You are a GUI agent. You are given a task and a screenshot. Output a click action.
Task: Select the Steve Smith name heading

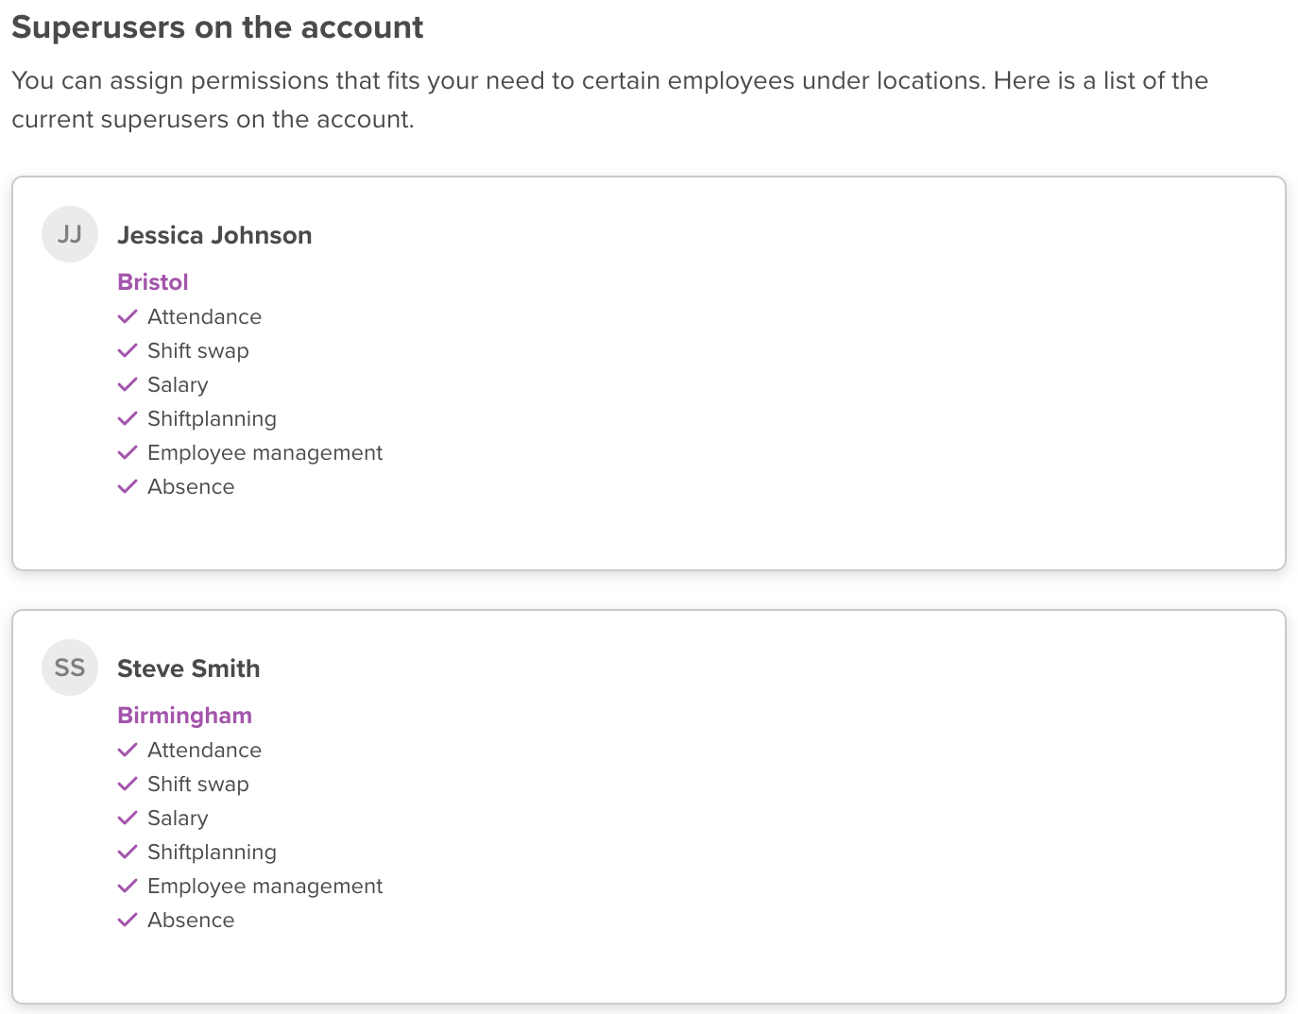[188, 668]
